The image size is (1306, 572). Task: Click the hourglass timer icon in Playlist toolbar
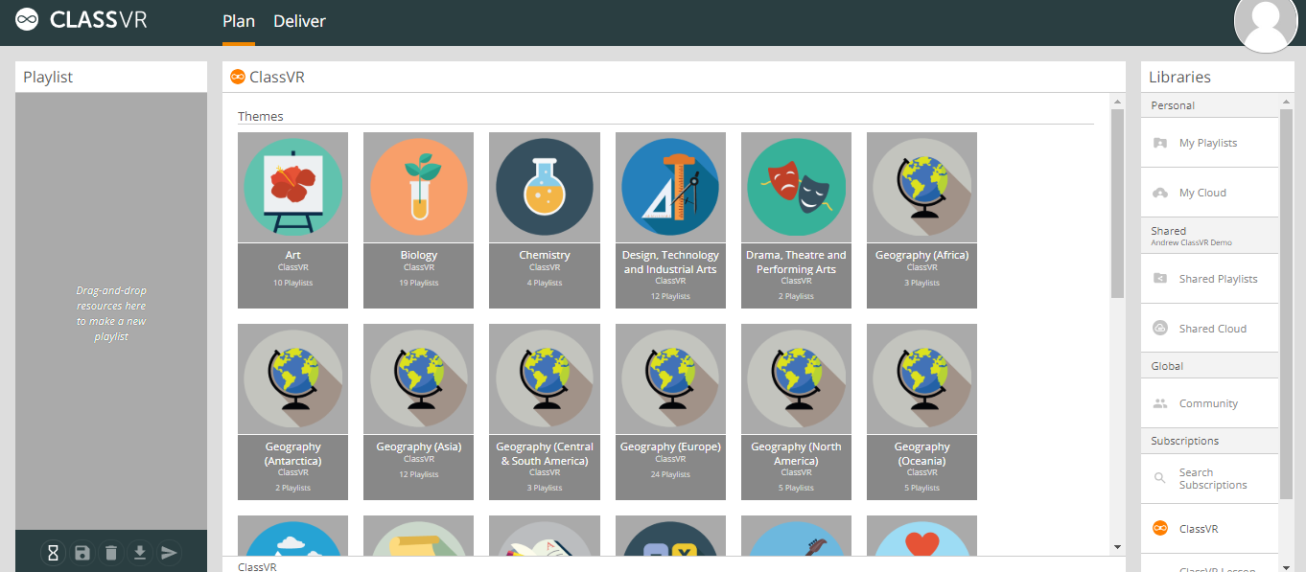pos(54,553)
